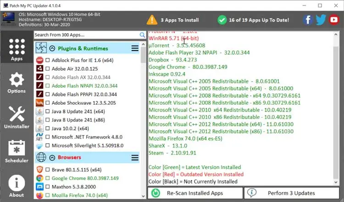Click the Microsoft Silverlight icon
344x202 pixels.
click(40, 146)
